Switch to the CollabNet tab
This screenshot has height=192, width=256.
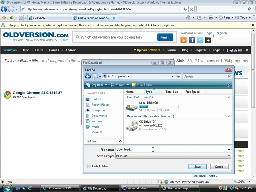(x=50, y=18)
